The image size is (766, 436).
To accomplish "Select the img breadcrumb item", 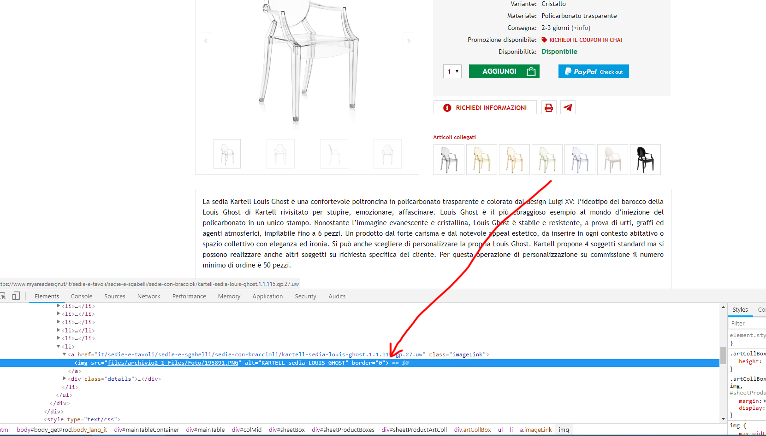I will [x=564, y=430].
